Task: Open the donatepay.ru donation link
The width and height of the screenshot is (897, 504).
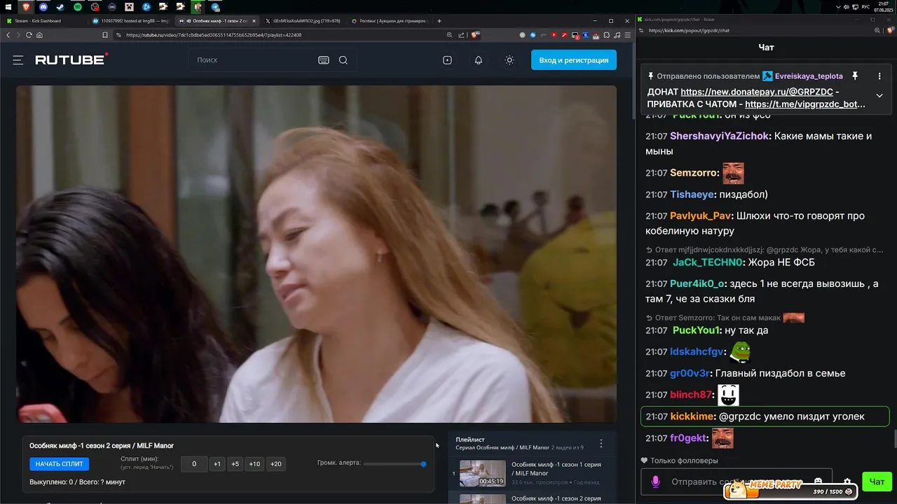Action: point(757,92)
